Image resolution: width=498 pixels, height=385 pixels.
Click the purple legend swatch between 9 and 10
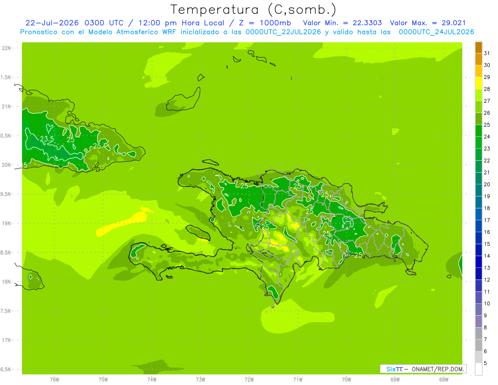[478, 309]
